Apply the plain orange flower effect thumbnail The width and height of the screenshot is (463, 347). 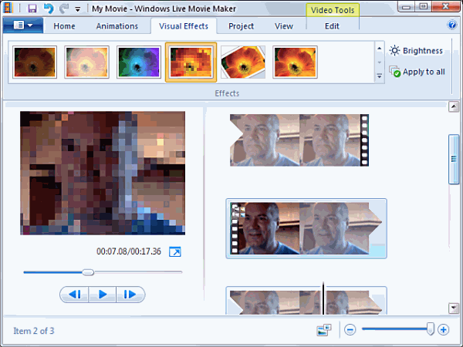tap(295, 62)
